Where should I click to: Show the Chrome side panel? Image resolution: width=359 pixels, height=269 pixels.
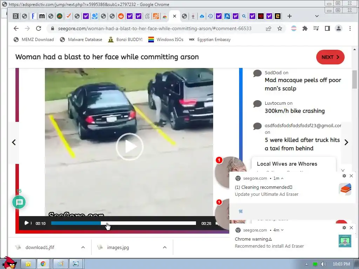point(327,28)
